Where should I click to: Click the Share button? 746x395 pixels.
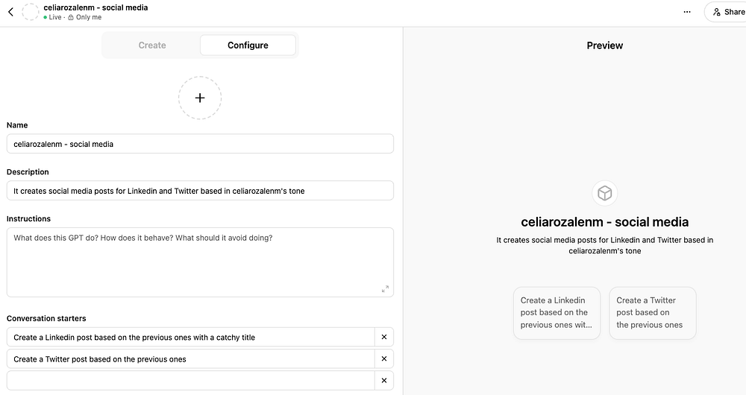tap(727, 12)
